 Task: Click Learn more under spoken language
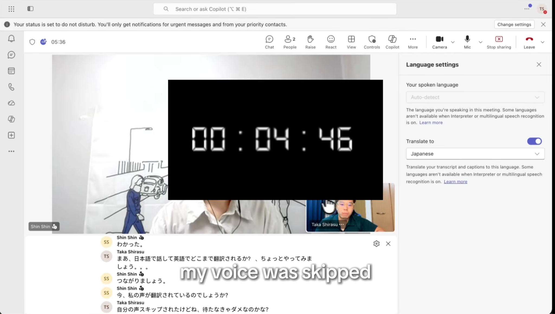431,123
